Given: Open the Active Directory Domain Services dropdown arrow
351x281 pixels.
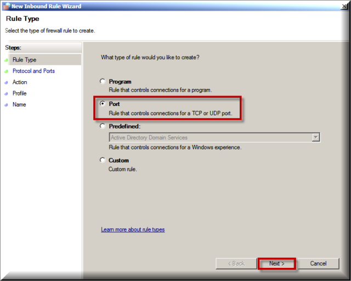Looking at the screenshot, I should (316, 137).
